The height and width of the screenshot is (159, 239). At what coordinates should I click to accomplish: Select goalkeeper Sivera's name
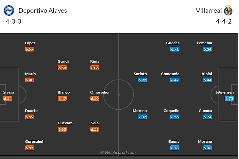9,92
